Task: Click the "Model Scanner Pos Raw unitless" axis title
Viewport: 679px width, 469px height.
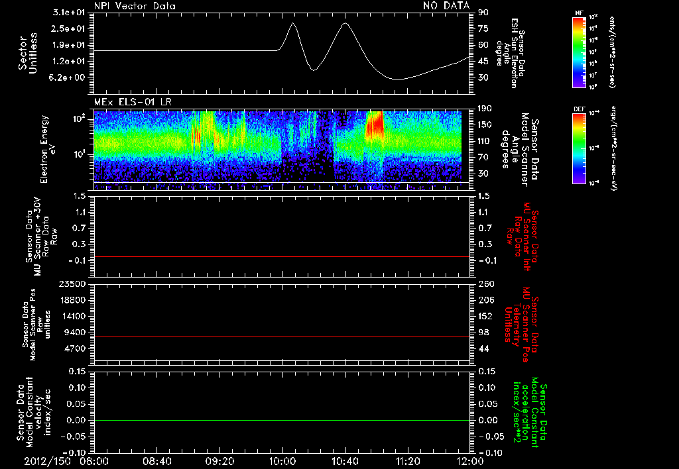Action: pyautogui.click(x=36, y=325)
